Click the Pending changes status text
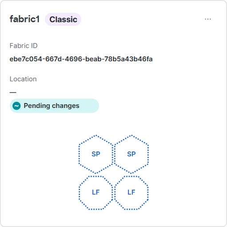 click(x=52, y=106)
